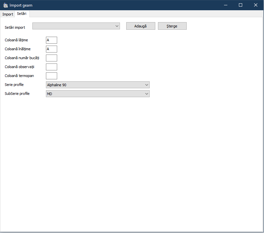Click the Șterge button

172,26
